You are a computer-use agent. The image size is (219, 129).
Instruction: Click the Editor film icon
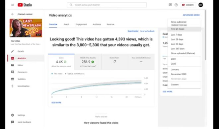(x=12, y=65)
